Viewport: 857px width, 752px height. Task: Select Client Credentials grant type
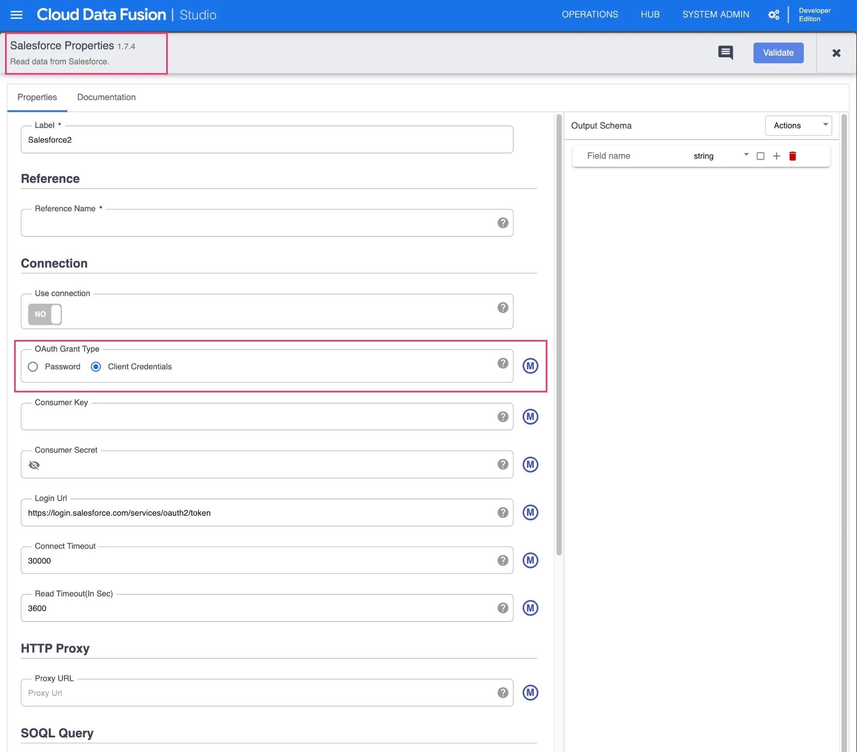(x=95, y=367)
